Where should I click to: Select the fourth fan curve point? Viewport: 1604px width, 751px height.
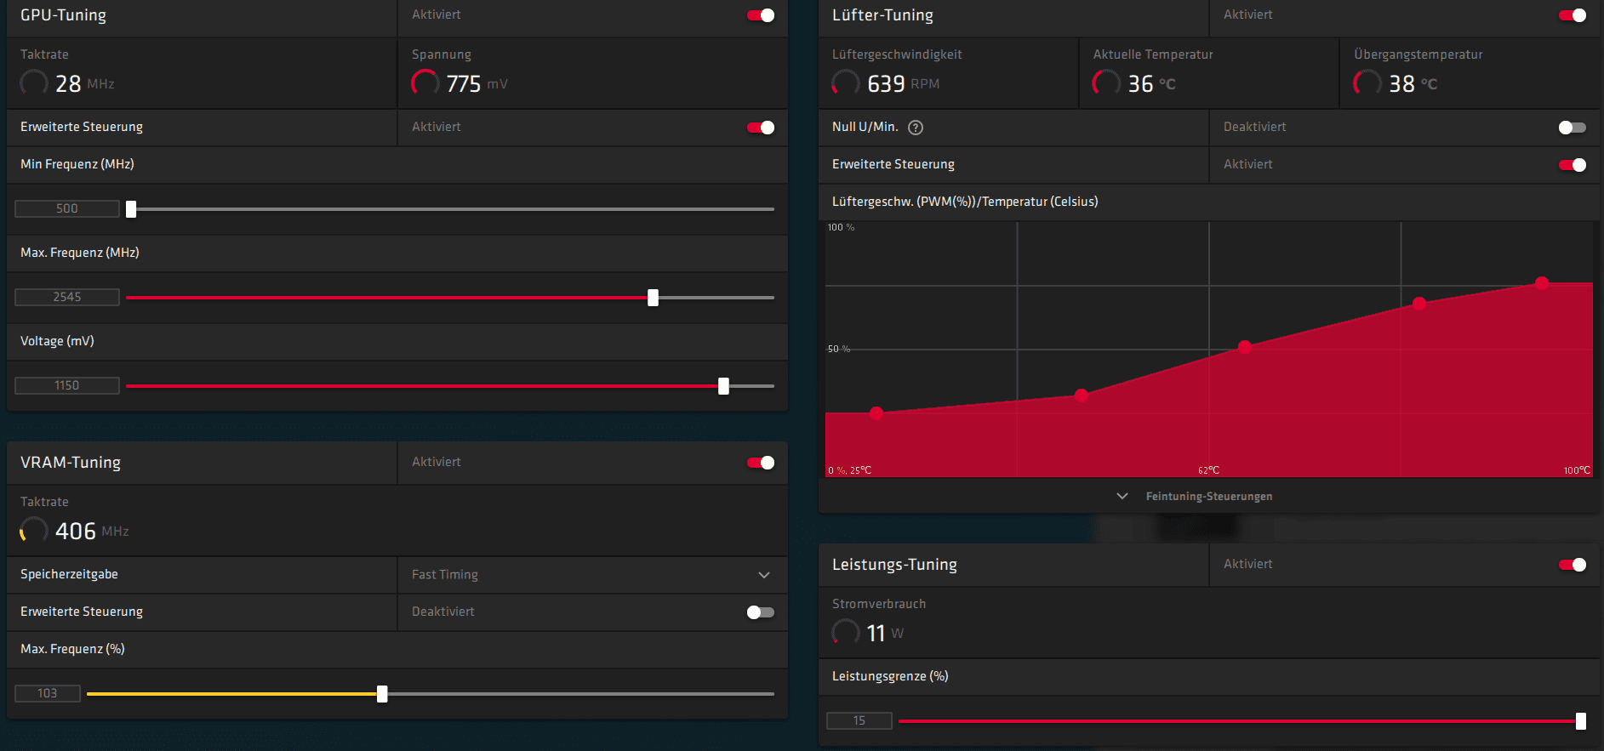(1419, 304)
